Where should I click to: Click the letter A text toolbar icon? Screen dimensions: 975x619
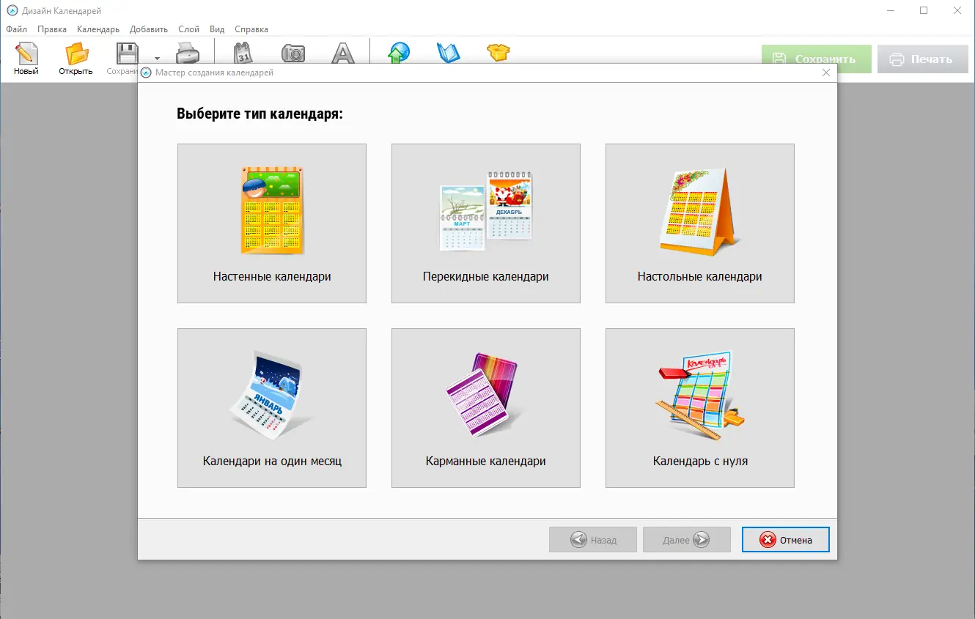tap(342, 53)
